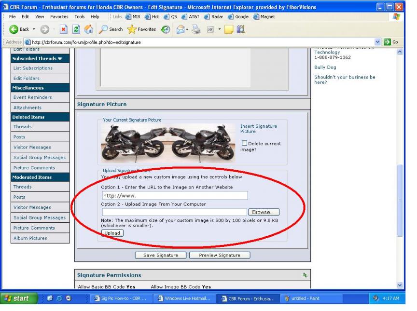Collapse the Signature Permissions panel
Image resolution: width=417 pixels, height=311 pixels.
pos(304,275)
